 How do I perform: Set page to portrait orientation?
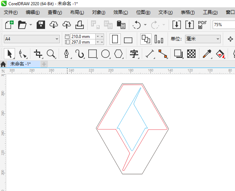[x=115, y=39]
